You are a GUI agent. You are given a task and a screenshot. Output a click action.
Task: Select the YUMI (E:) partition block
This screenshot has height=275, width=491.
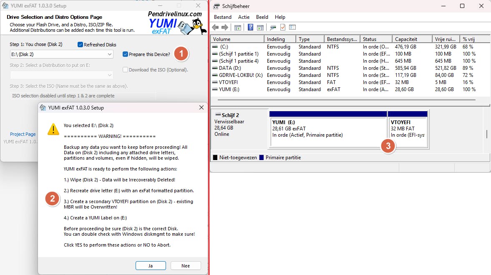(x=328, y=129)
